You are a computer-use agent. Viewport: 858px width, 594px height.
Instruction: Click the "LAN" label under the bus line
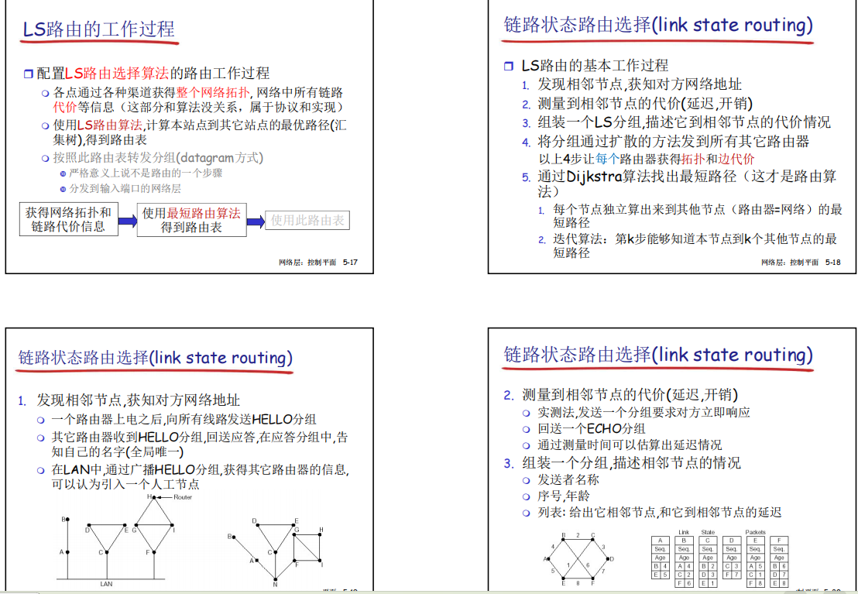coord(106,584)
